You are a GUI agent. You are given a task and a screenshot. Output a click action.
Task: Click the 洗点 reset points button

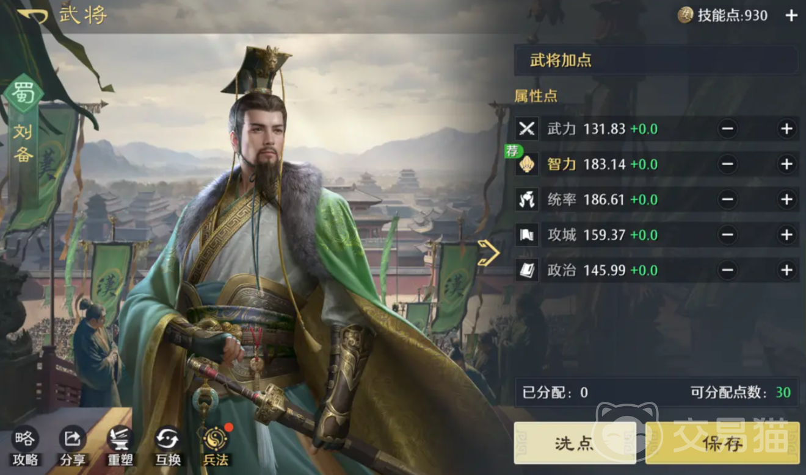[x=575, y=443]
